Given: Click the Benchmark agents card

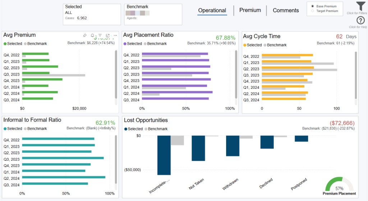Looking at the screenshot, I should 153,14.
